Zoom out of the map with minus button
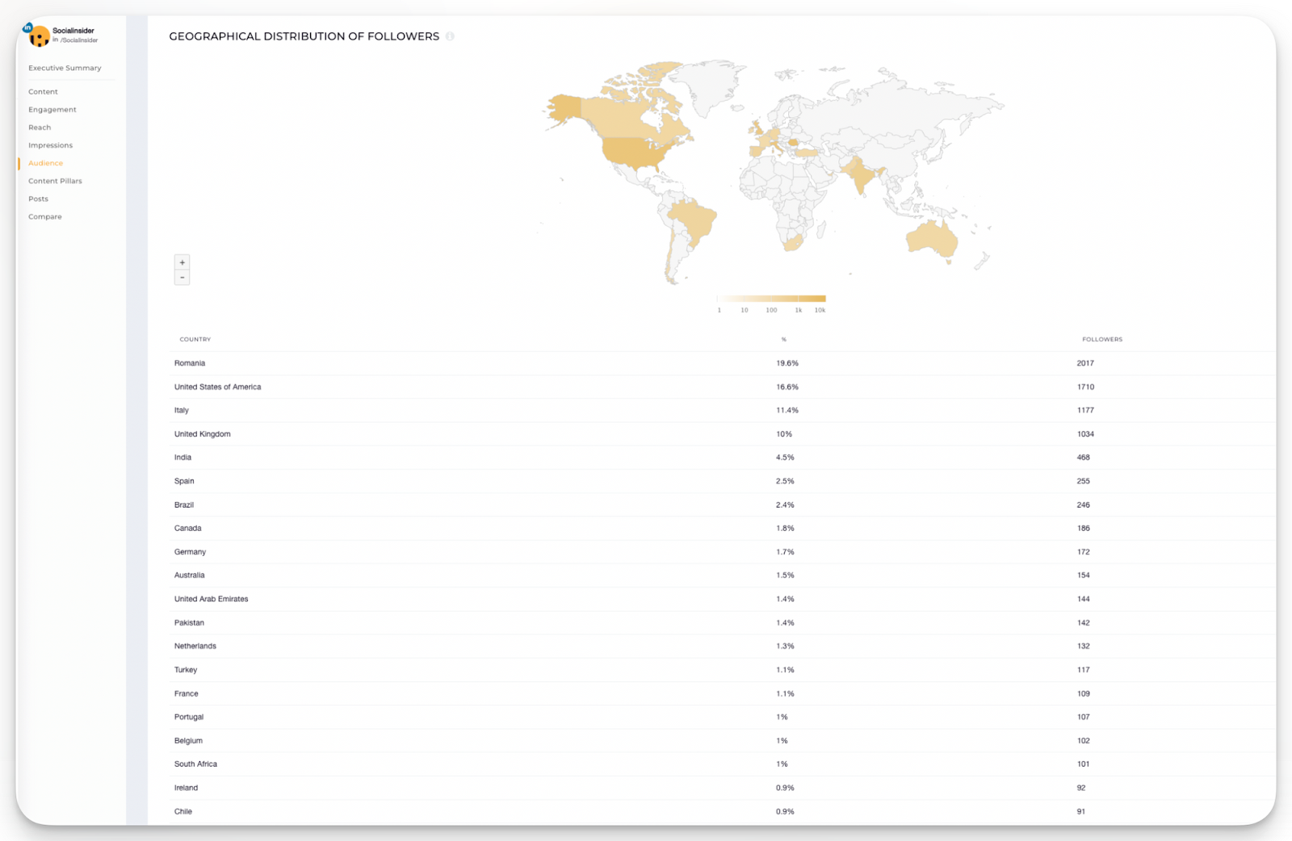 (182, 278)
